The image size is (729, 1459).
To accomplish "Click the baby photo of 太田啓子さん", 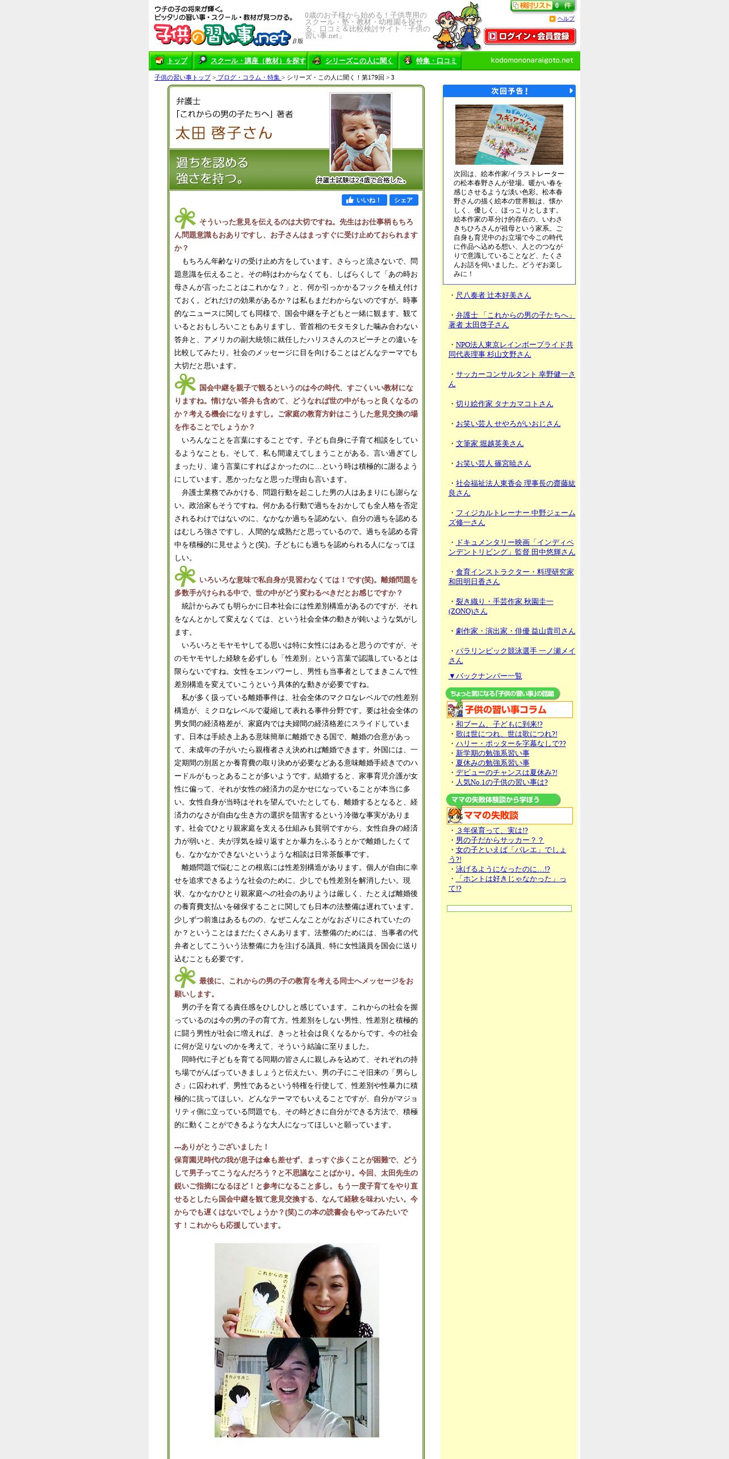I will coord(361,132).
